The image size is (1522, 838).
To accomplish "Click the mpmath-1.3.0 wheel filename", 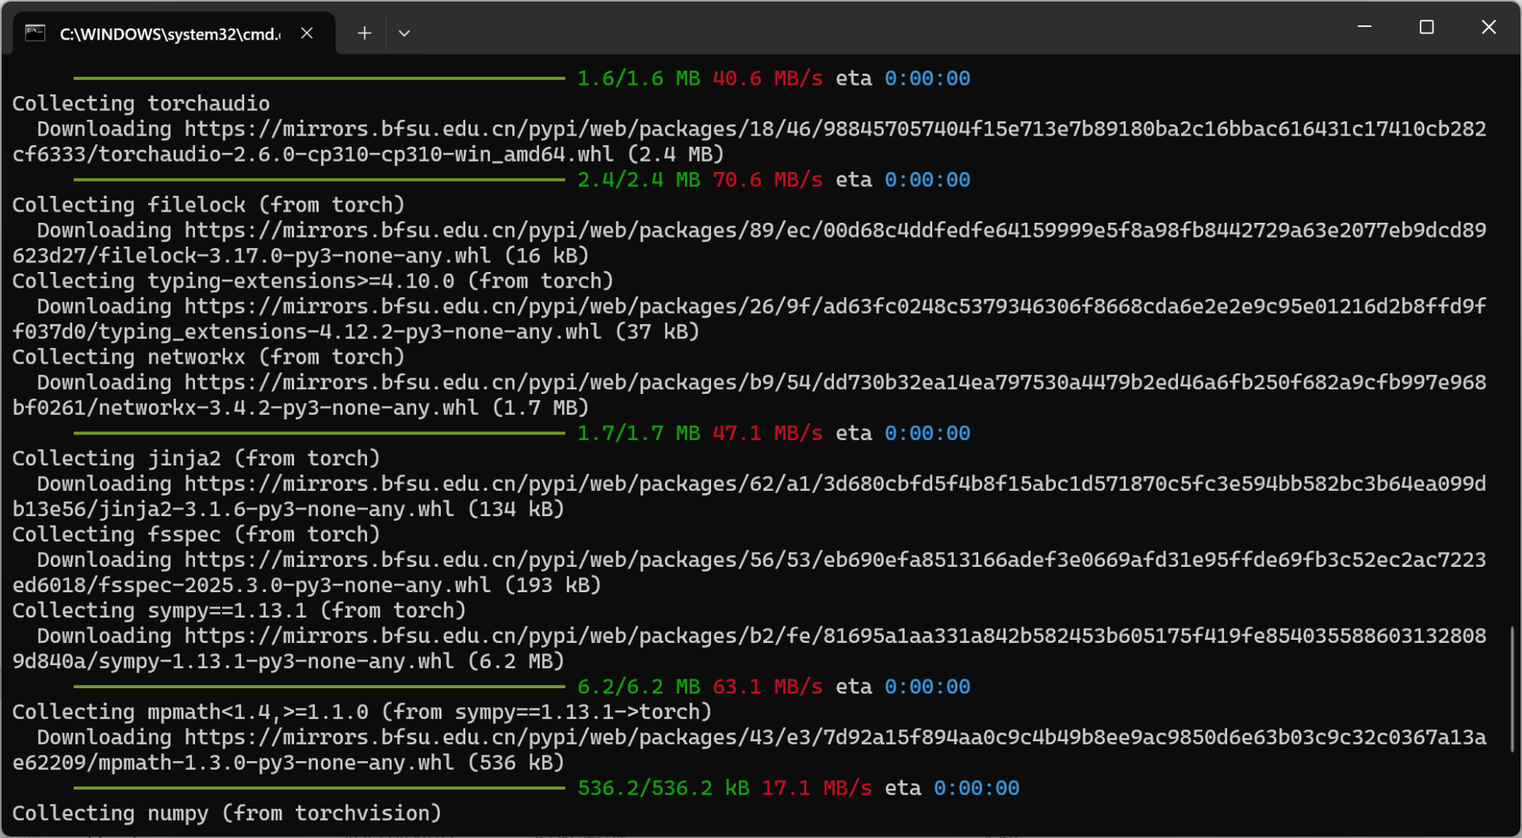I will click(277, 763).
